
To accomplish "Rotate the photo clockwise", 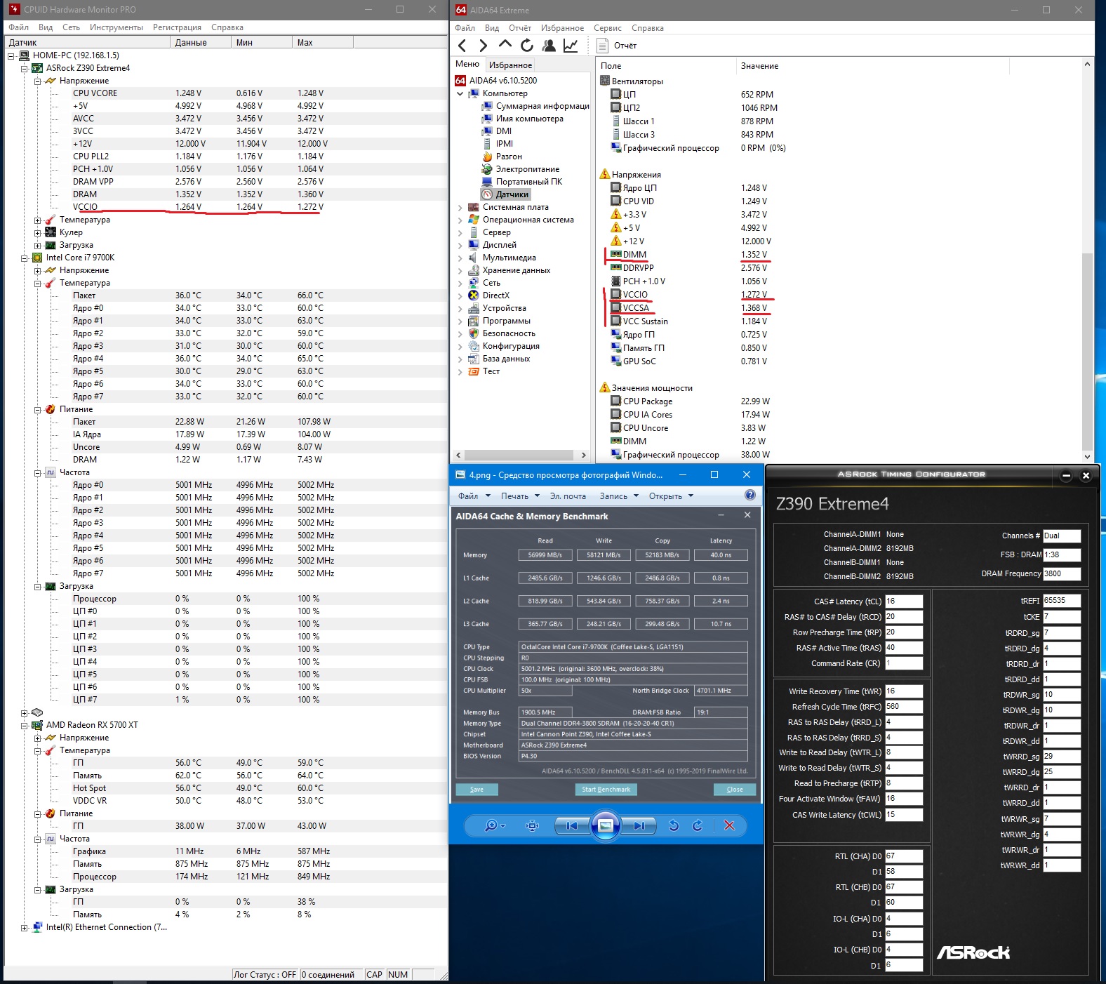I will (698, 825).
